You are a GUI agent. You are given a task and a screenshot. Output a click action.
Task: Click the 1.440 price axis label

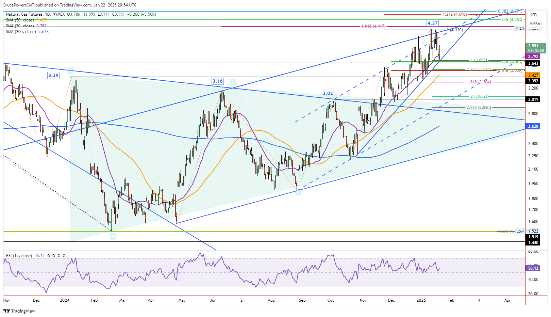click(x=533, y=243)
